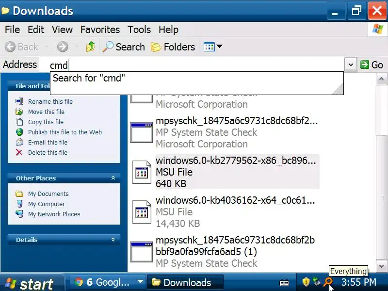The height and width of the screenshot is (291, 388).
Task: Click the file list scroll up arrow
Action: click(x=381, y=79)
